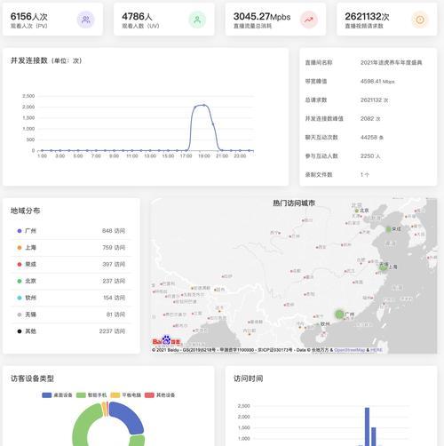Click the green 北京 marker on the map
Viewport: 444px width, 446px height.
pos(357,211)
